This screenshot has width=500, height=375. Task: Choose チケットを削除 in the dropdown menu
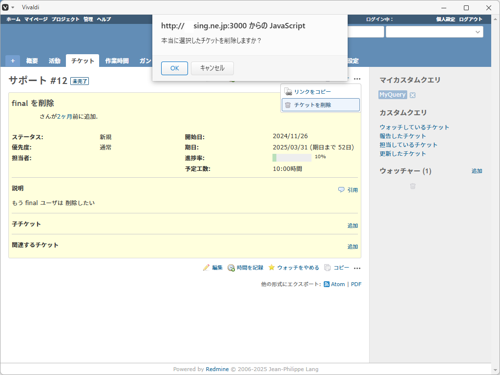[320, 105]
